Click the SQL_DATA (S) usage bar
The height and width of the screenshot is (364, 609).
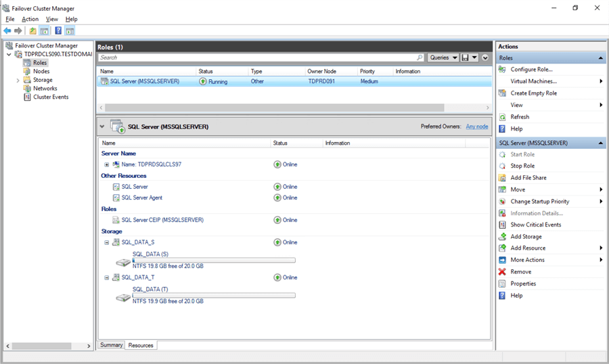(214, 260)
